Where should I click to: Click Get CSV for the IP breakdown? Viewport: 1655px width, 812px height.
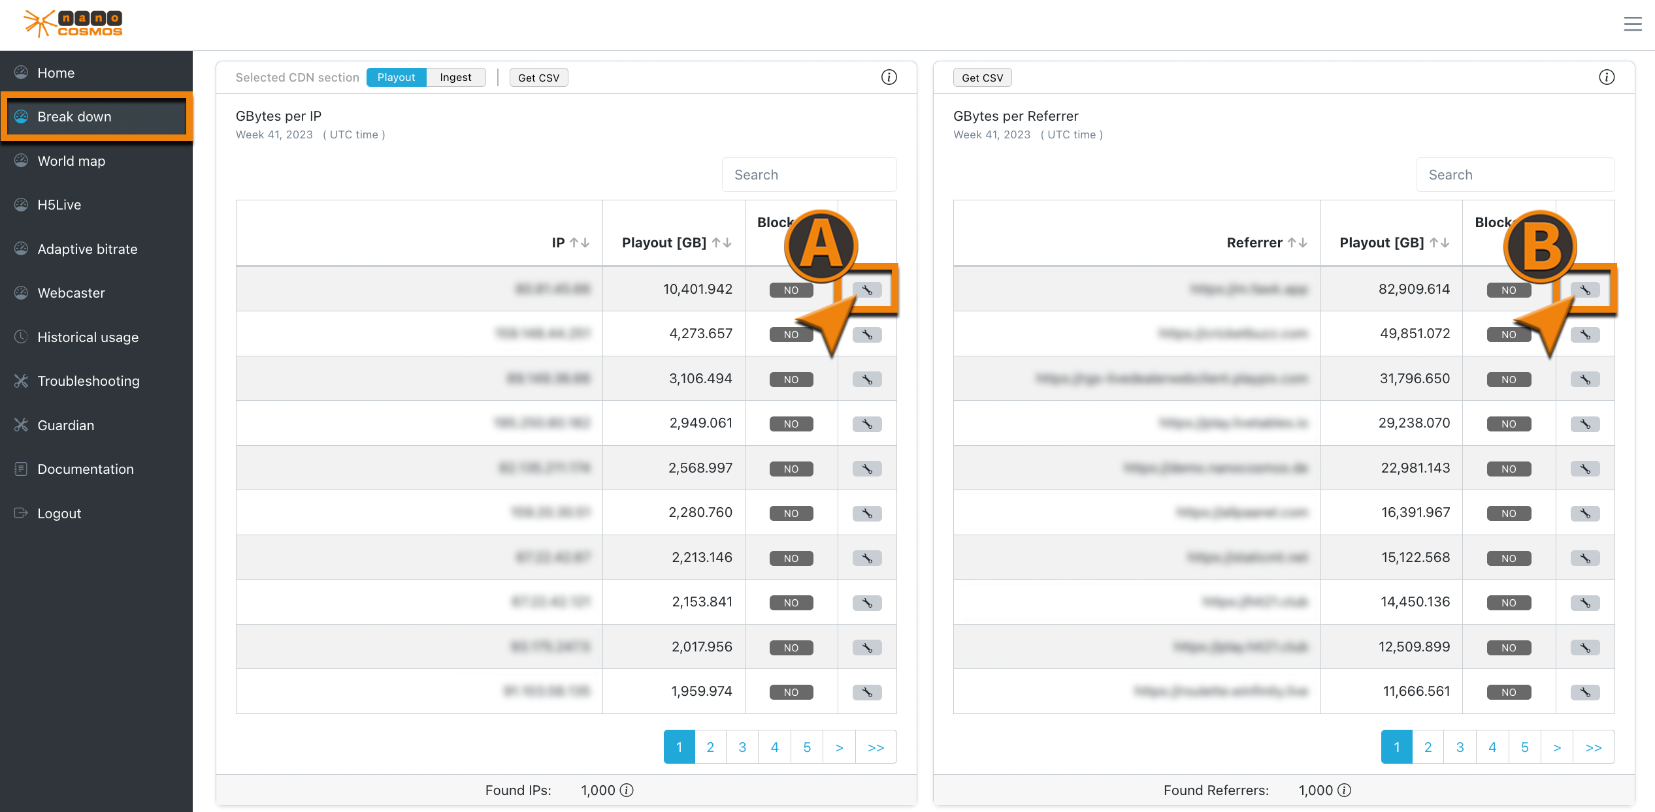[538, 76]
